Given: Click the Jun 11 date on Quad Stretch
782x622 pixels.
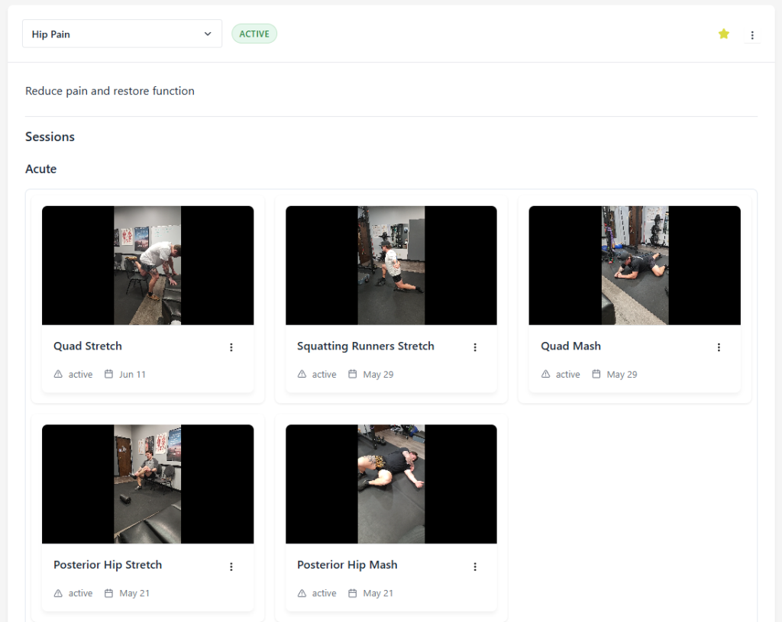Looking at the screenshot, I should (132, 374).
